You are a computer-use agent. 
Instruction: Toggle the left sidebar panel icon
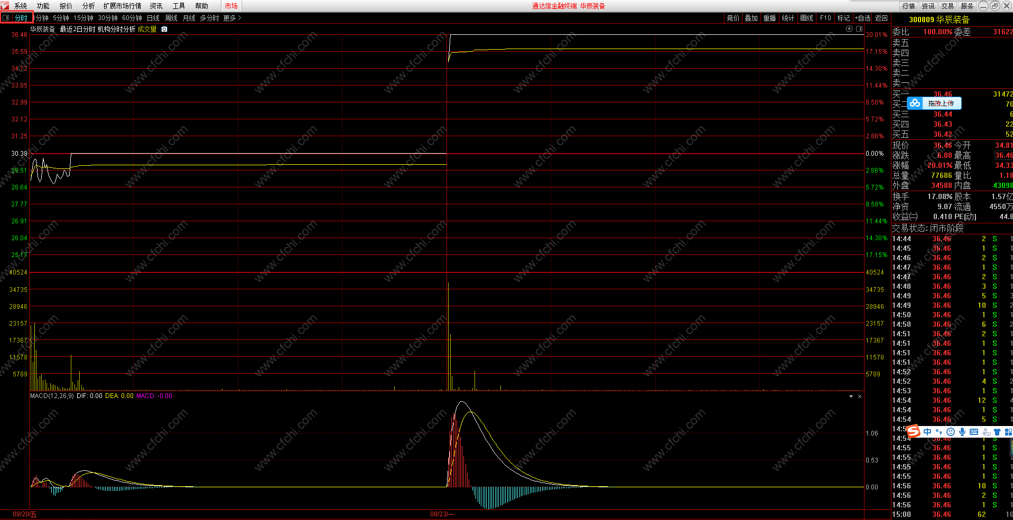pos(6,18)
